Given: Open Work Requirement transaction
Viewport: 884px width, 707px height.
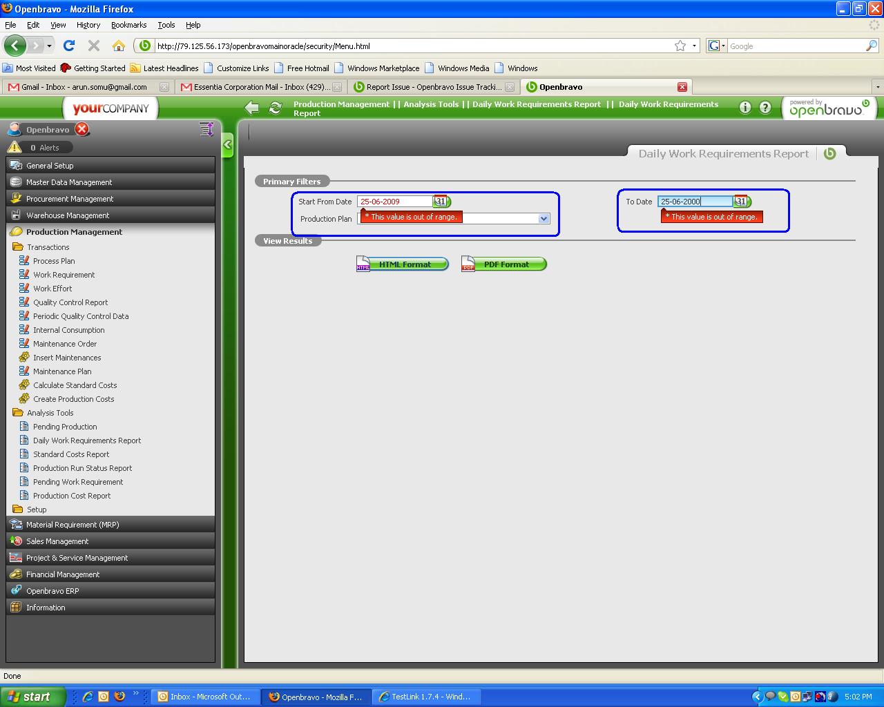Looking at the screenshot, I should [64, 275].
